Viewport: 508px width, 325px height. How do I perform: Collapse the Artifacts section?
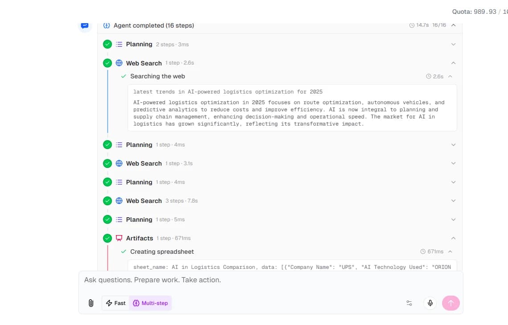click(x=453, y=238)
